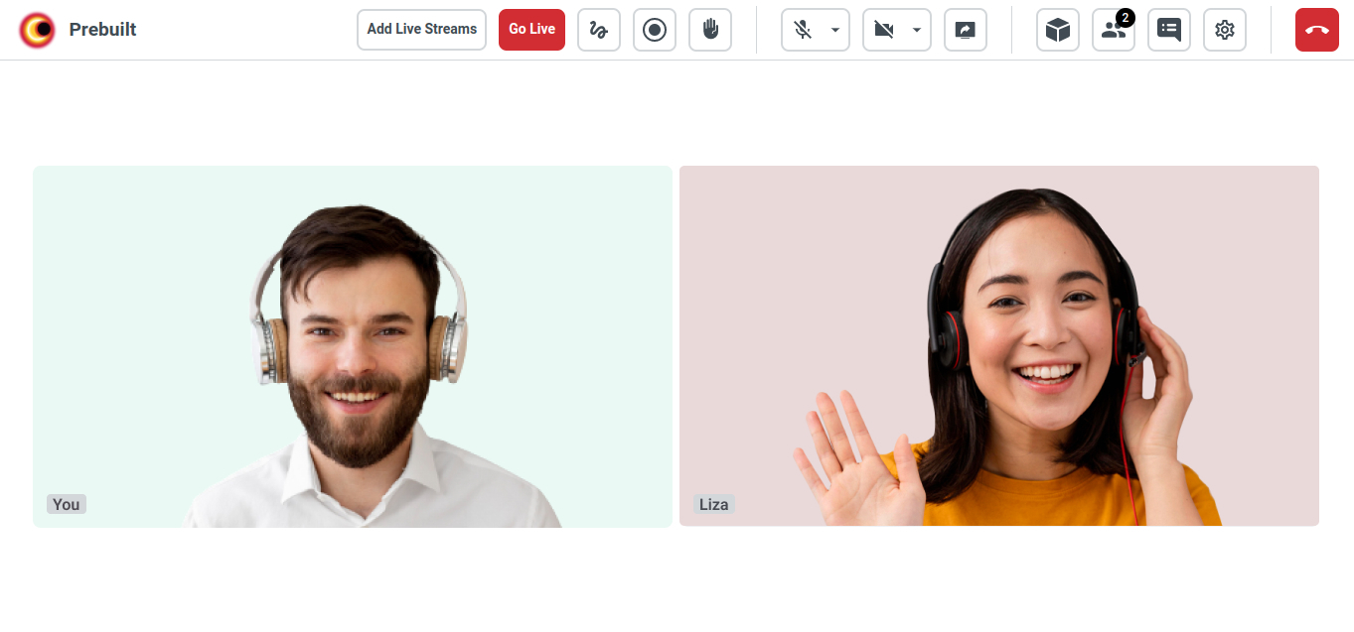
Task: Start recording with the record icon
Action: (655, 30)
